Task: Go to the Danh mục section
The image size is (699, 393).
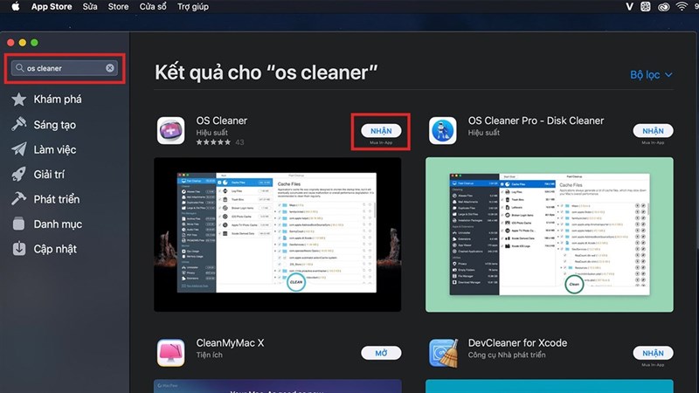Action: point(58,224)
